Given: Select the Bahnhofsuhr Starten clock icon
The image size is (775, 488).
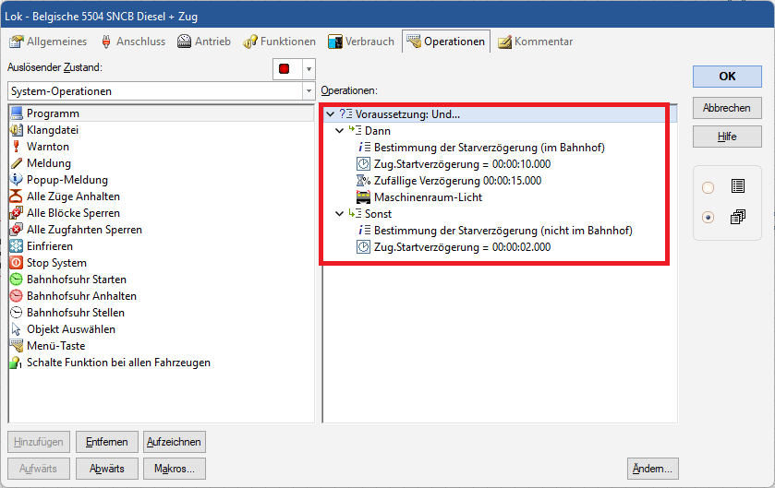Looking at the screenshot, I should coord(17,280).
